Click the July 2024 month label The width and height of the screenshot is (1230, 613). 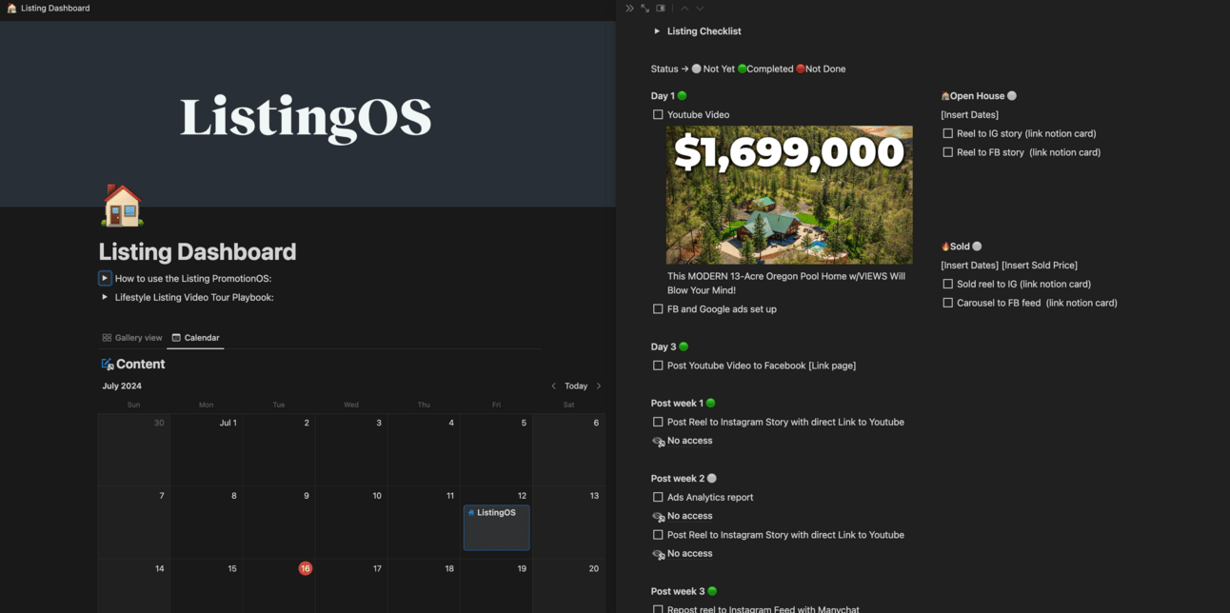(x=122, y=386)
